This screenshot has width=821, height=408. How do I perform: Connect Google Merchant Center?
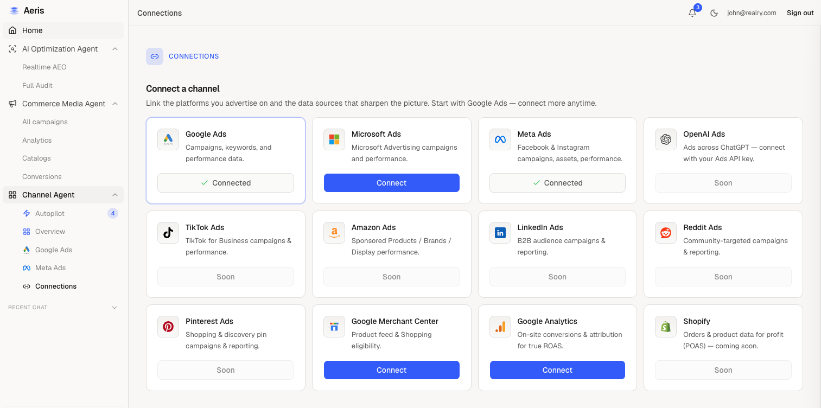pyautogui.click(x=392, y=370)
